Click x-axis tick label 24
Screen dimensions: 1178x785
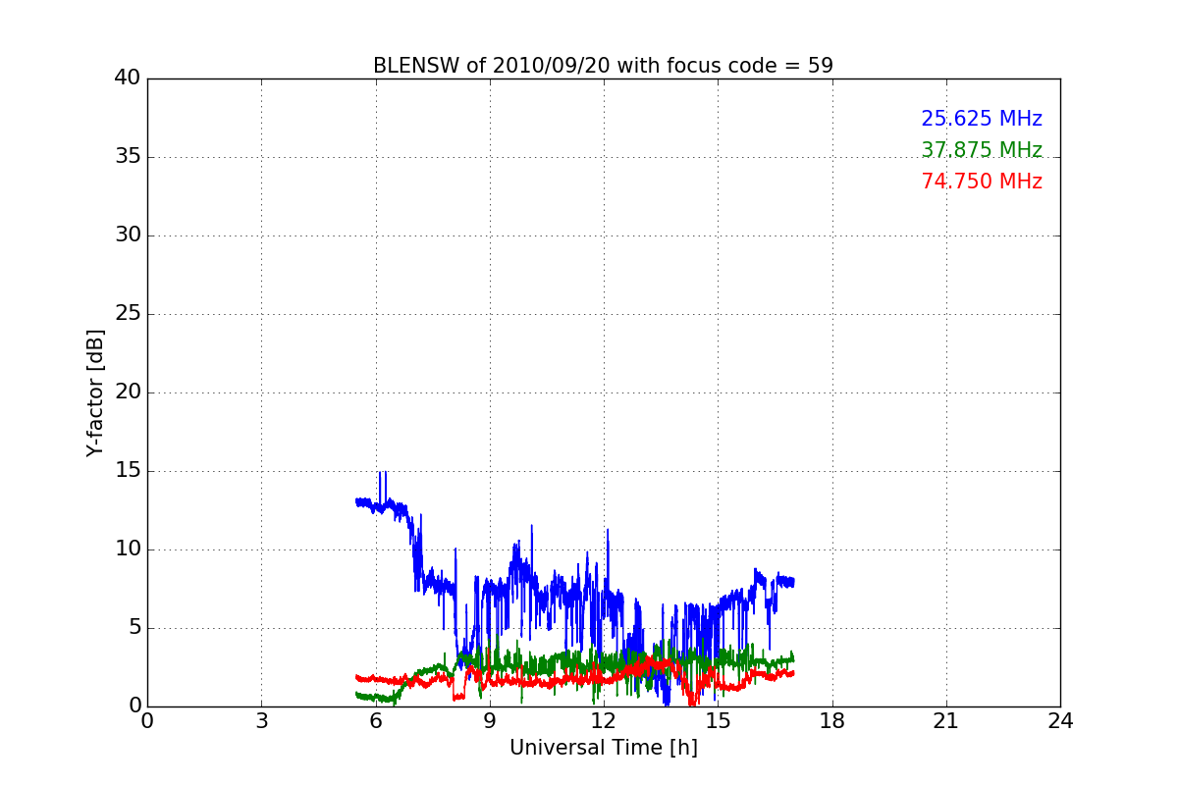tap(1060, 721)
